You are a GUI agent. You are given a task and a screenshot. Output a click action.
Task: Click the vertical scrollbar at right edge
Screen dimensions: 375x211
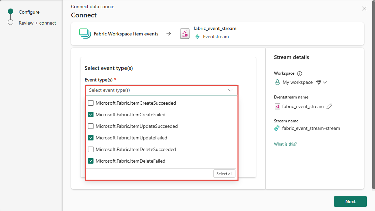point(374,95)
